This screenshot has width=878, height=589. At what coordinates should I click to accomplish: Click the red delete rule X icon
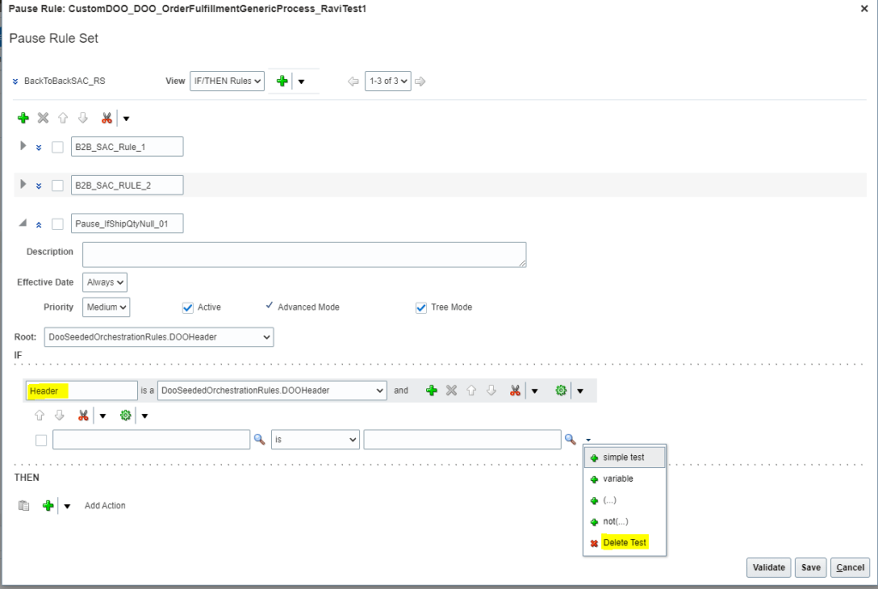(x=43, y=118)
